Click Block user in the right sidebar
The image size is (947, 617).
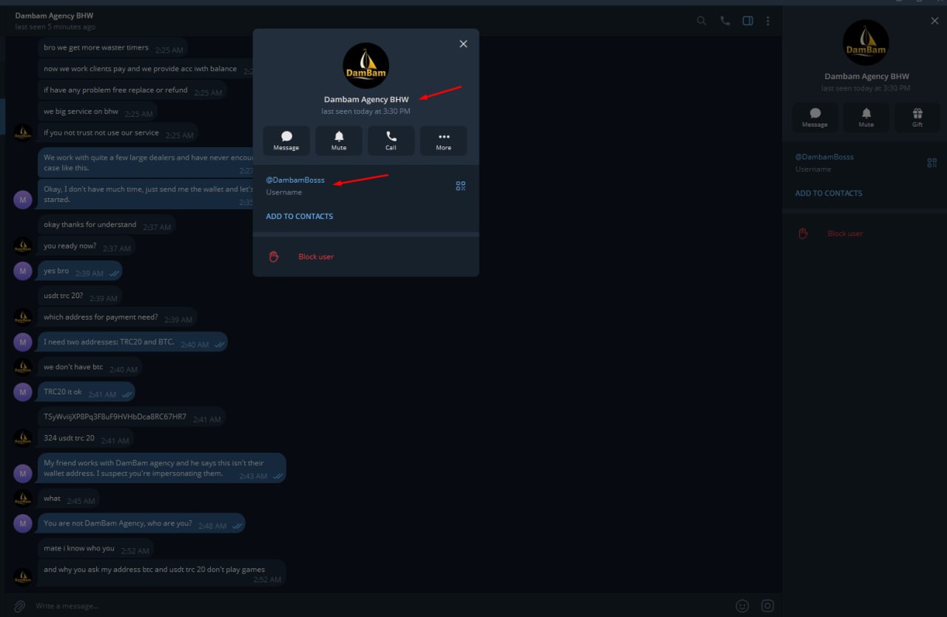pyautogui.click(x=845, y=234)
